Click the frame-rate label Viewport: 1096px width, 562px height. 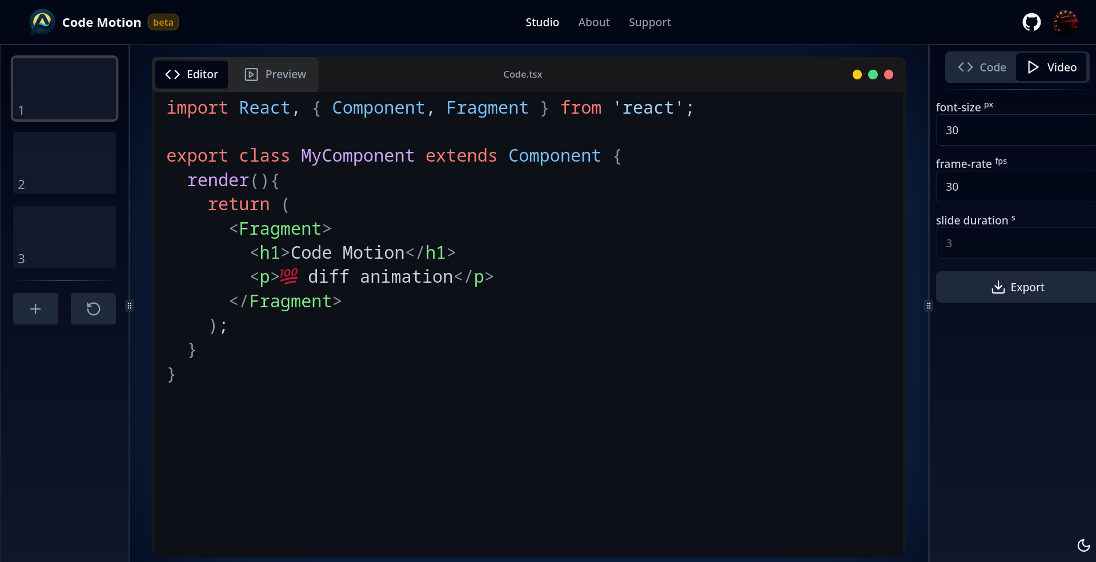tap(971, 163)
